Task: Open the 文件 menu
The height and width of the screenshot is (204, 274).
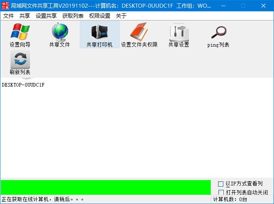Action: (x=9, y=16)
